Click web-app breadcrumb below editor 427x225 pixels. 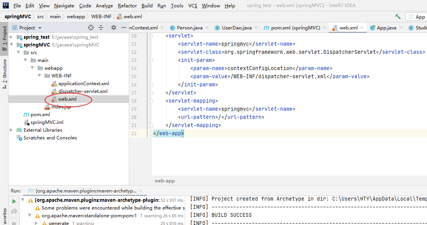pyautogui.click(x=164, y=181)
